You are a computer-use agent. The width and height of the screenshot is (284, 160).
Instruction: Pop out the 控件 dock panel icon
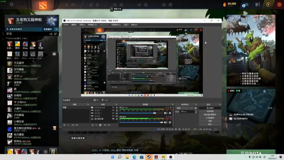pyautogui.click(x=220, y=105)
